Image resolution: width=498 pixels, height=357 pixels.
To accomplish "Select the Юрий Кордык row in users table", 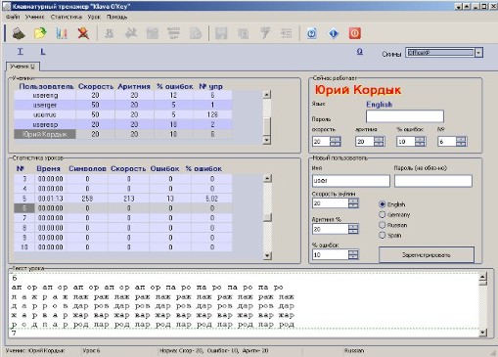I will (123, 134).
